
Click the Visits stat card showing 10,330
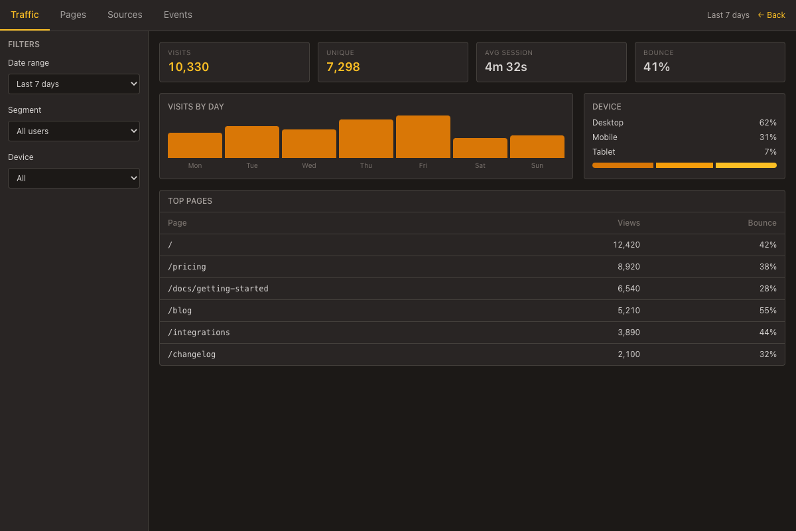tap(233, 62)
